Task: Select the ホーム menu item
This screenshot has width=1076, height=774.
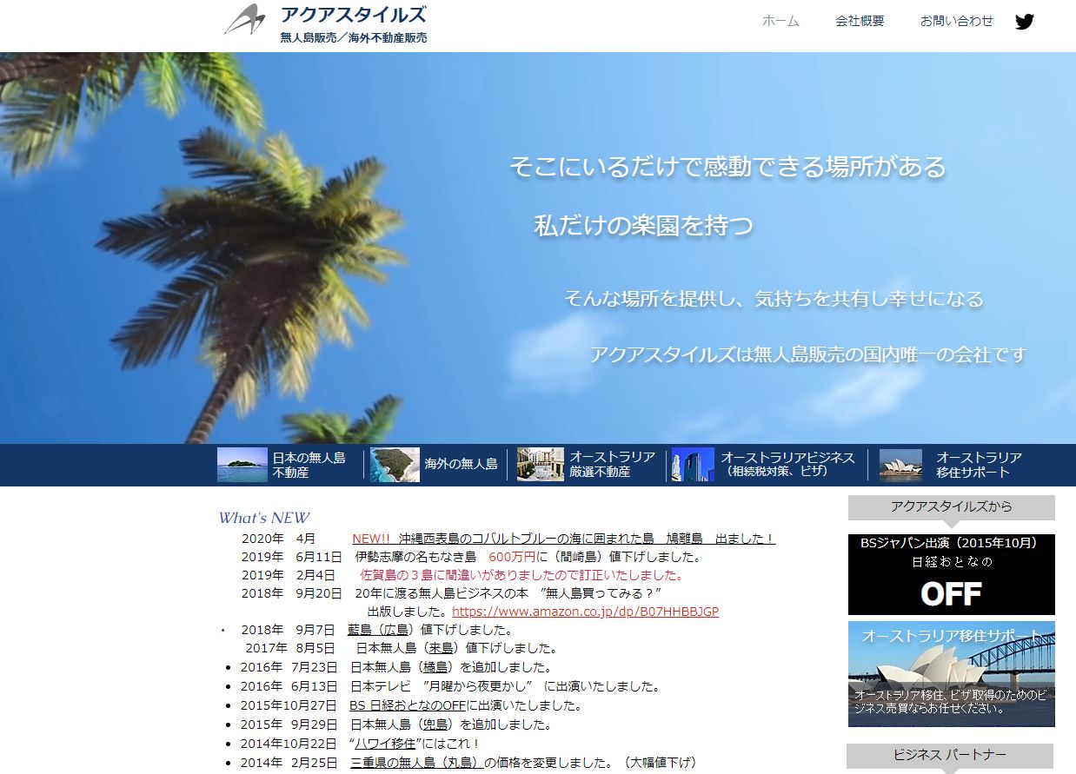Action: (x=780, y=20)
